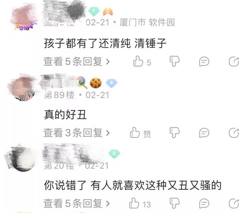
Task: Dislike the comment with 13 likes
Action: pyautogui.click(x=174, y=204)
